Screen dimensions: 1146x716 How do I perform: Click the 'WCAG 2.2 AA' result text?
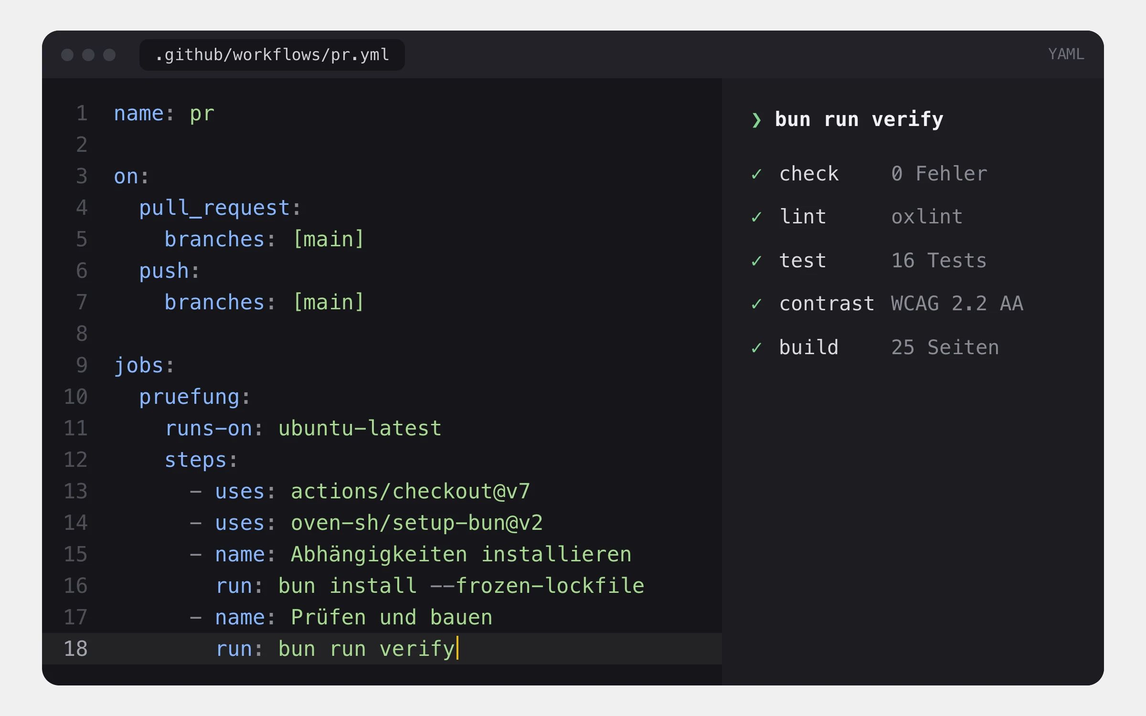(x=957, y=304)
